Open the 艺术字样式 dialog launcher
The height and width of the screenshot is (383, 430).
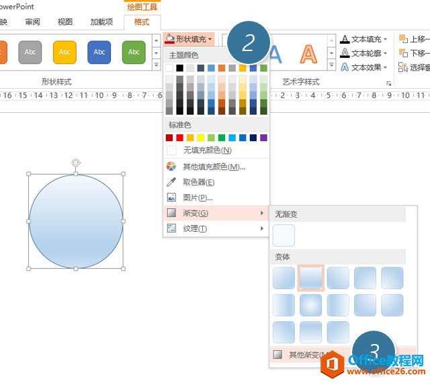pos(388,83)
